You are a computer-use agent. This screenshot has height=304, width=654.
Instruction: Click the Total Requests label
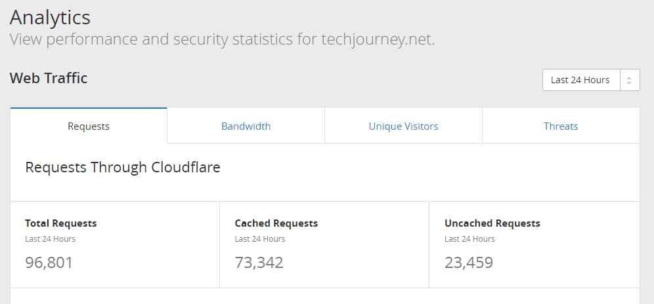(x=61, y=223)
